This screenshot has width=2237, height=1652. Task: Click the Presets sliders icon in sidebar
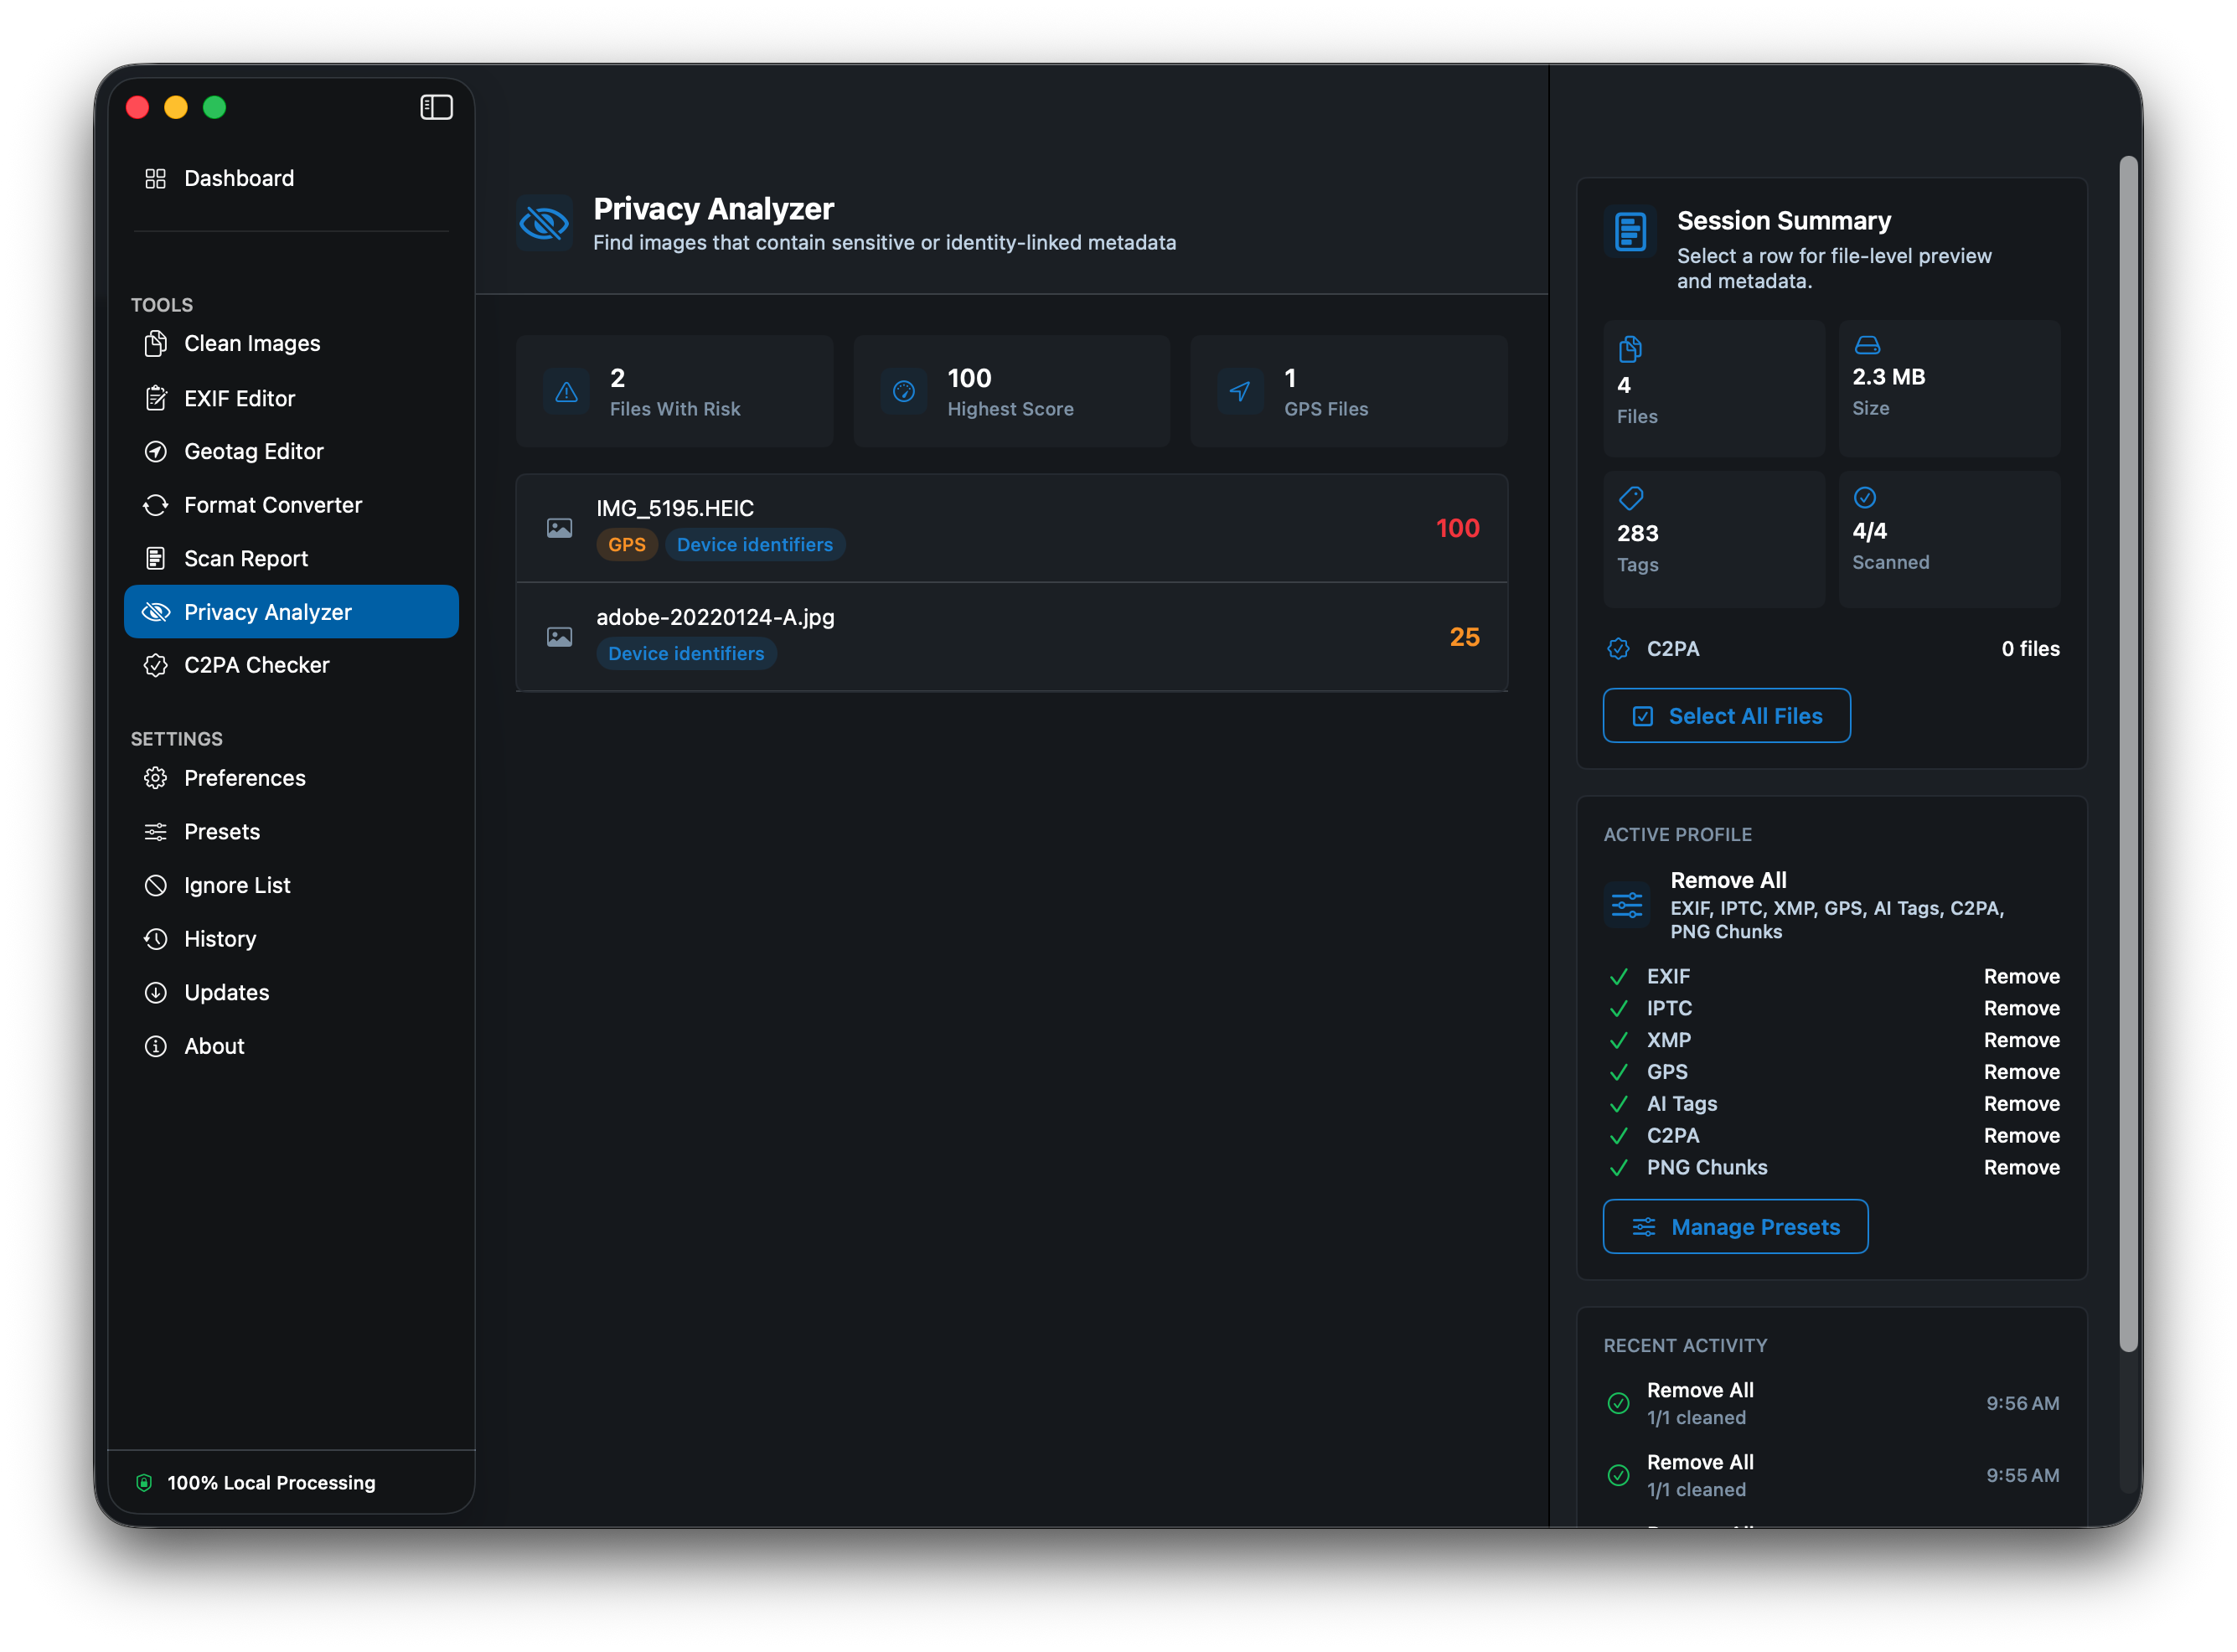click(155, 832)
